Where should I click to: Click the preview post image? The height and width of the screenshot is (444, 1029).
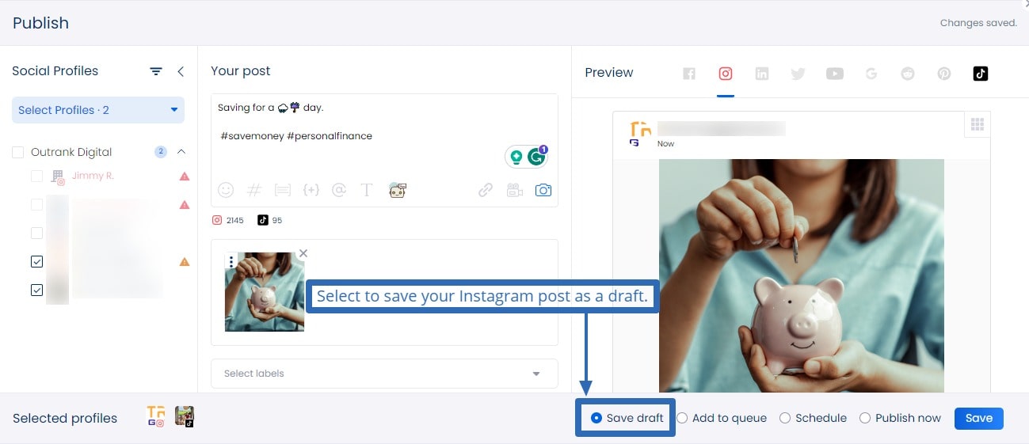802,275
